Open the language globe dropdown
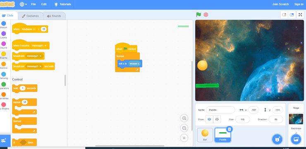 [x=23, y=4]
